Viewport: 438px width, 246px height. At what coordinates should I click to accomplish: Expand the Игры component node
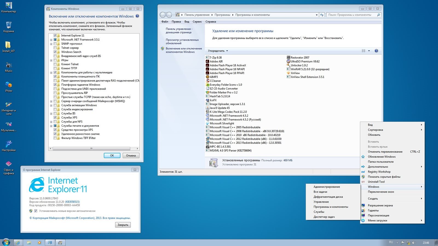pos(51,60)
